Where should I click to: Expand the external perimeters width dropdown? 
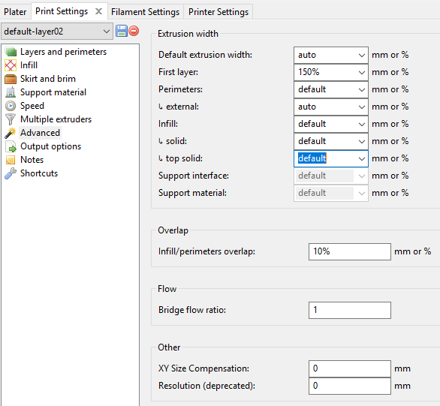point(331,107)
